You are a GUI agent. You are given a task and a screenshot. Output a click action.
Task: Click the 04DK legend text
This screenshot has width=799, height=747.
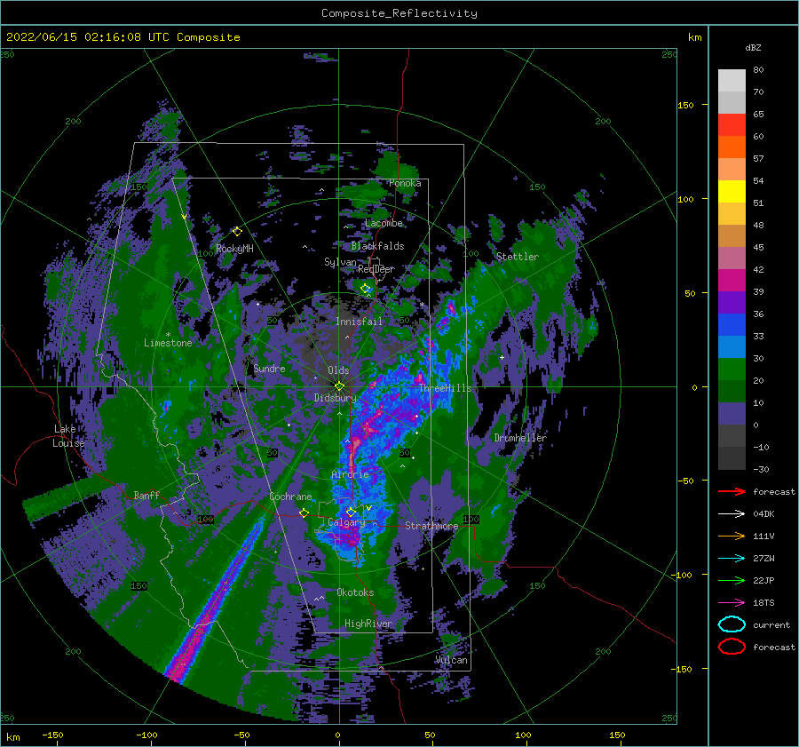point(763,514)
